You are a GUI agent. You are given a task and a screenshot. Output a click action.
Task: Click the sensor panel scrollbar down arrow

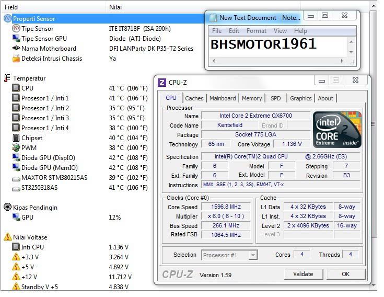click(x=374, y=285)
